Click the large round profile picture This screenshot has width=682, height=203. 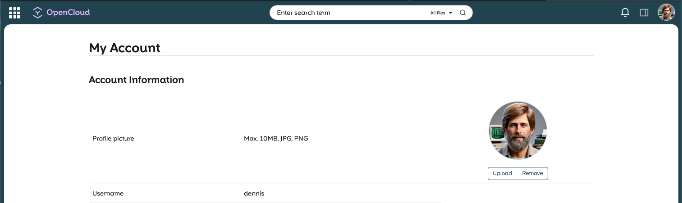click(518, 131)
